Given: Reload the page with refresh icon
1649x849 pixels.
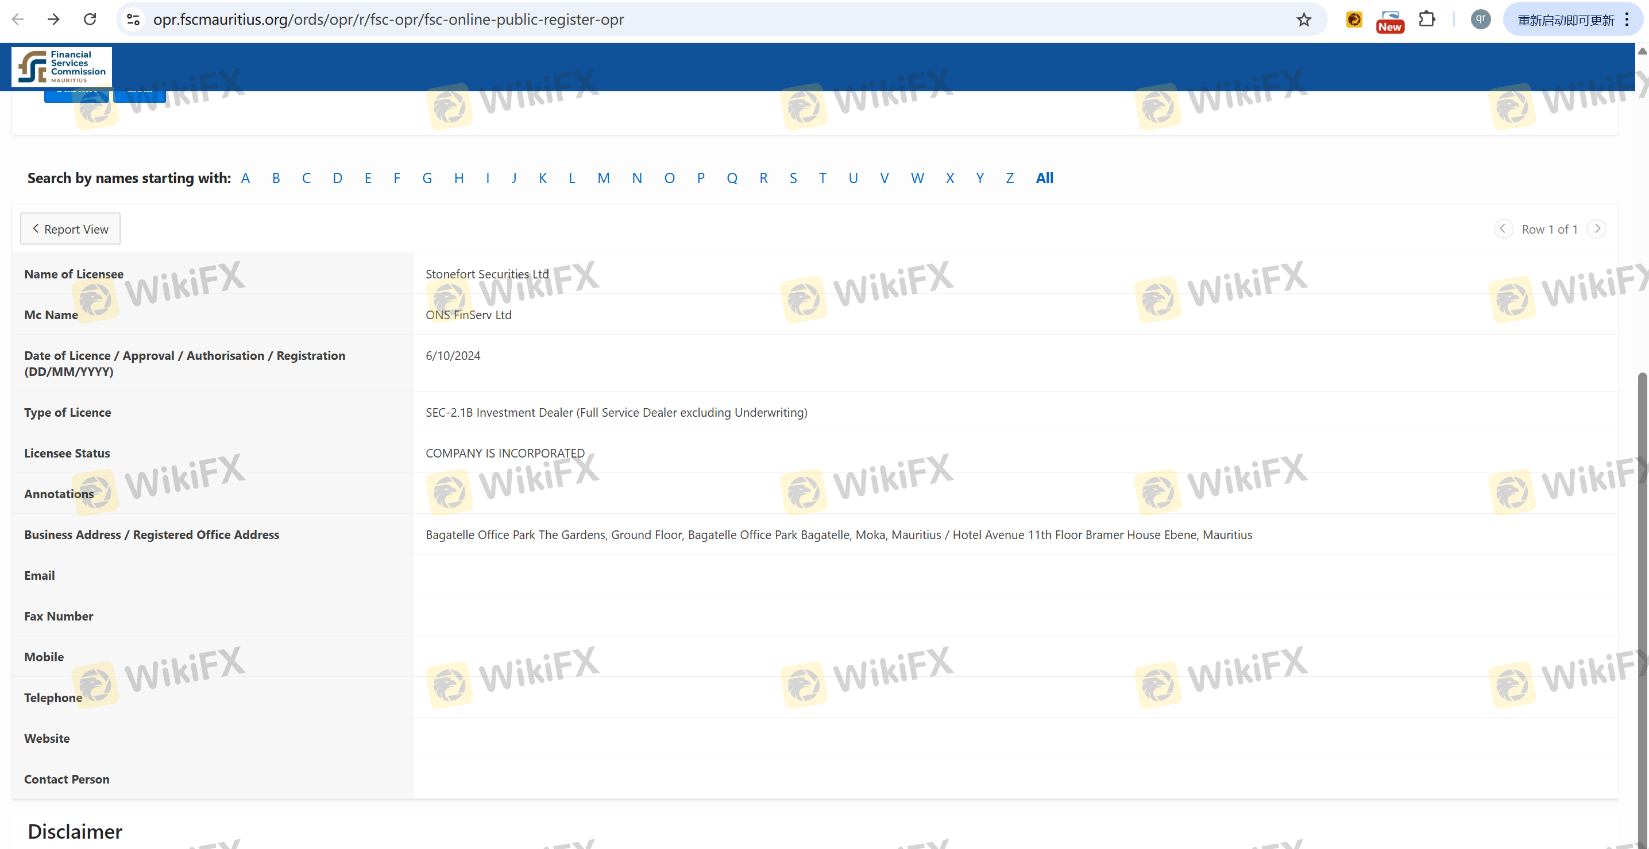Looking at the screenshot, I should pyautogui.click(x=90, y=19).
